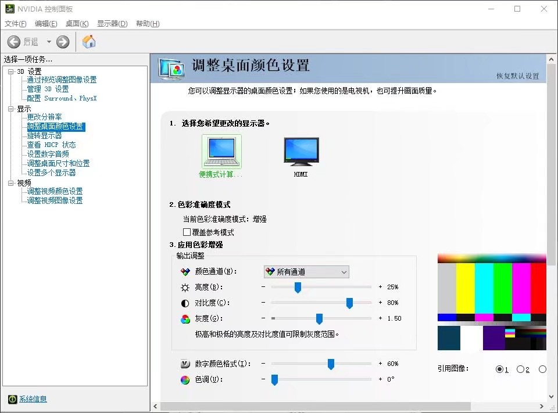Select reference image radio button 2

520,369
